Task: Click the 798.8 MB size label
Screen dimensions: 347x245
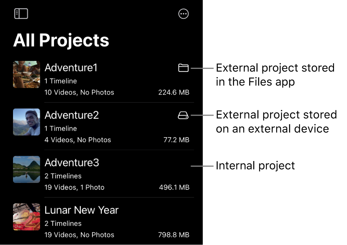Action: coord(173,235)
